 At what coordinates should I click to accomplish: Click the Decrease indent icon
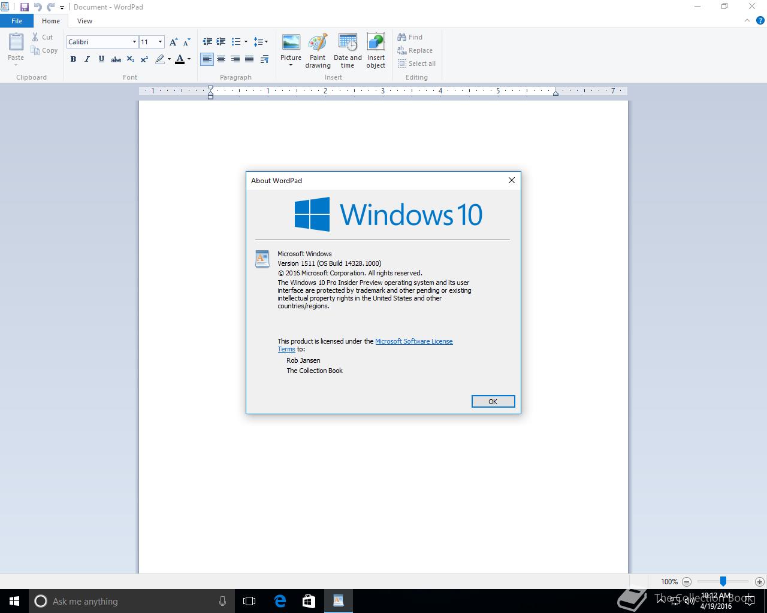pyautogui.click(x=207, y=42)
